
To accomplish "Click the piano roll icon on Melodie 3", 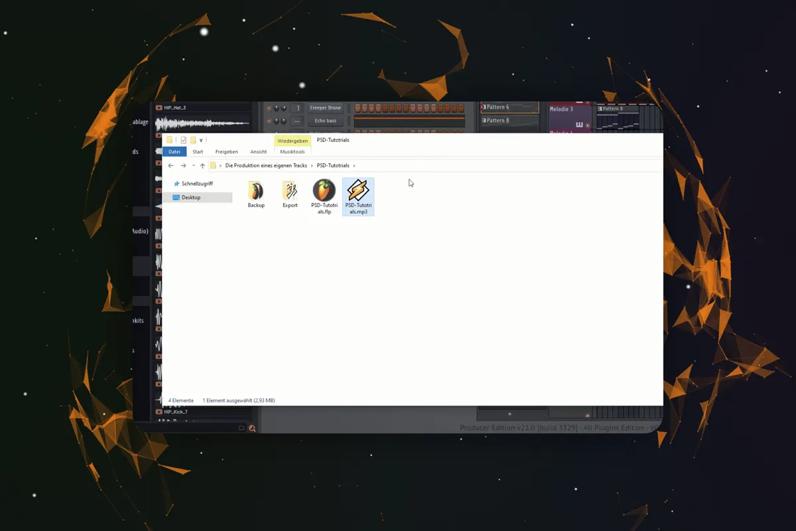I will pos(579,125).
